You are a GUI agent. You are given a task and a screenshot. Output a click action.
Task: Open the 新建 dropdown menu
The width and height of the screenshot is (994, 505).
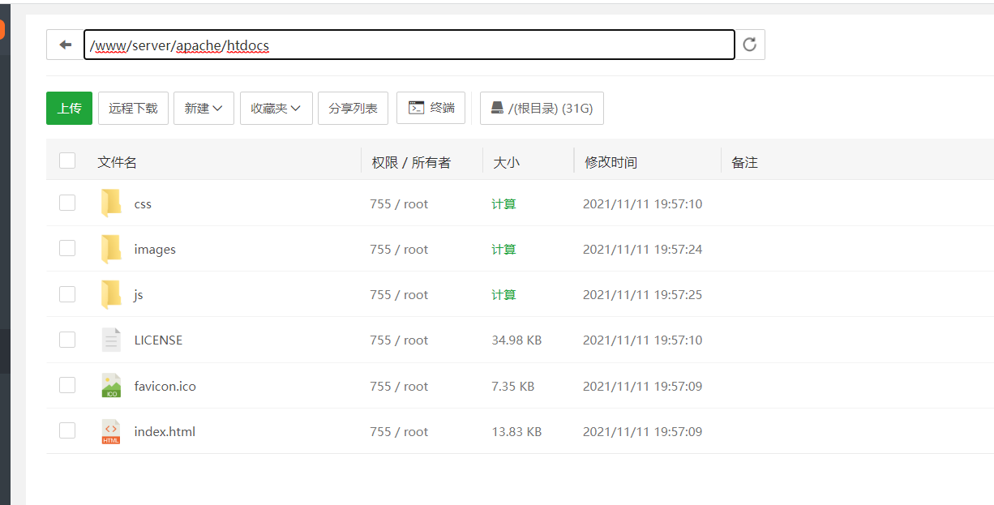pos(204,108)
